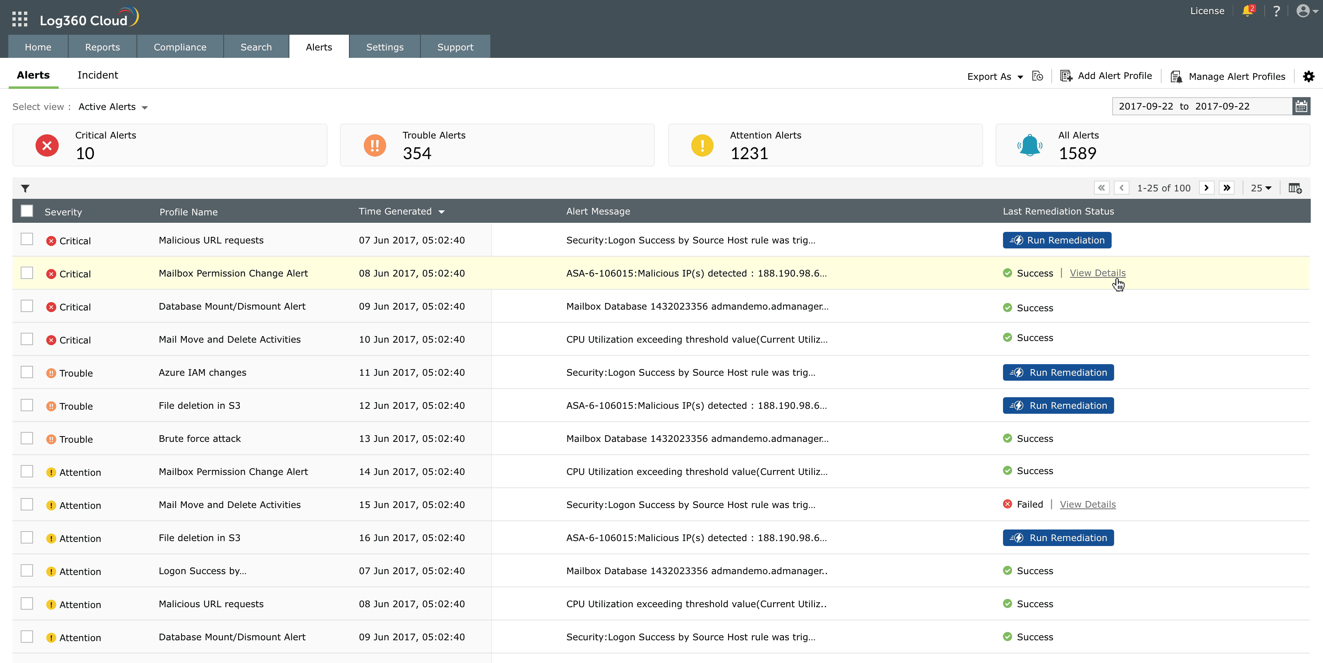Image resolution: width=1323 pixels, height=663 pixels.
Task: Go to the next page of alerts
Action: click(x=1206, y=188)
